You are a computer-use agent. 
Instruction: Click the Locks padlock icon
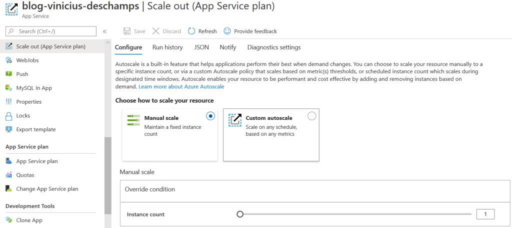[x=9, y=116]
